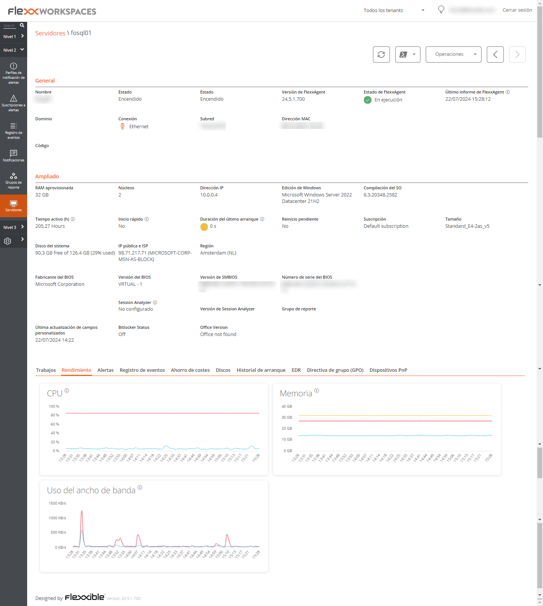Open the Todos los tenants selector

pyautogui.click(x=394, y=10)
